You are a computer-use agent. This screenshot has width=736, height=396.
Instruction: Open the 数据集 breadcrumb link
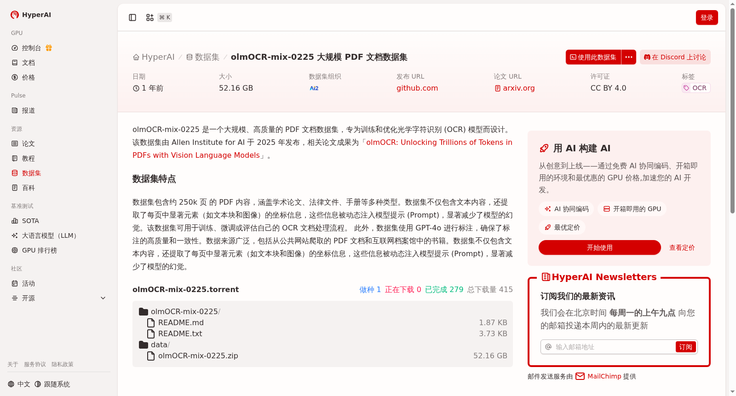pyautogui.click(x=203, y=57)
